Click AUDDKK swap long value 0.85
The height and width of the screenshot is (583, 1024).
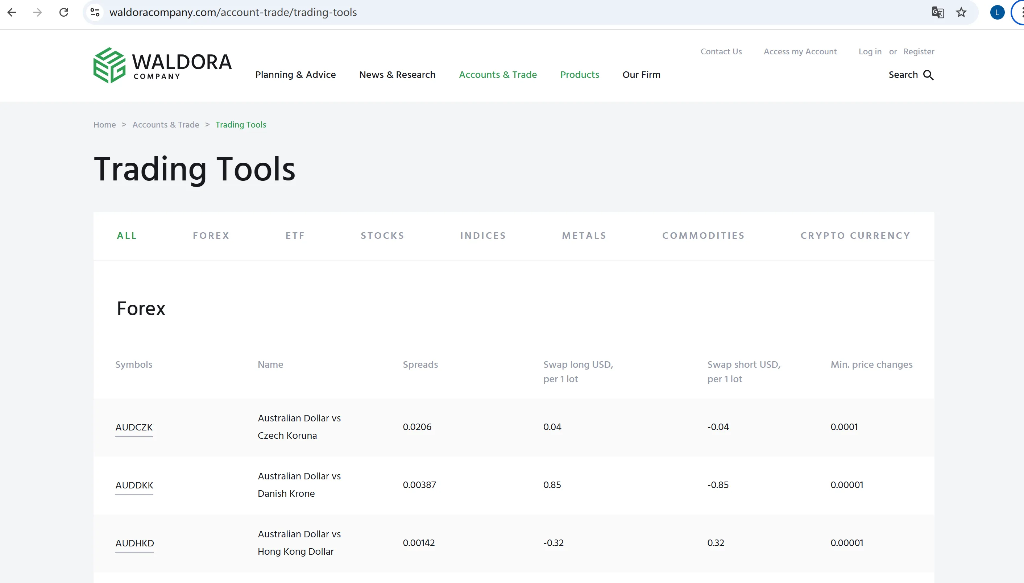tap(552, 485)
